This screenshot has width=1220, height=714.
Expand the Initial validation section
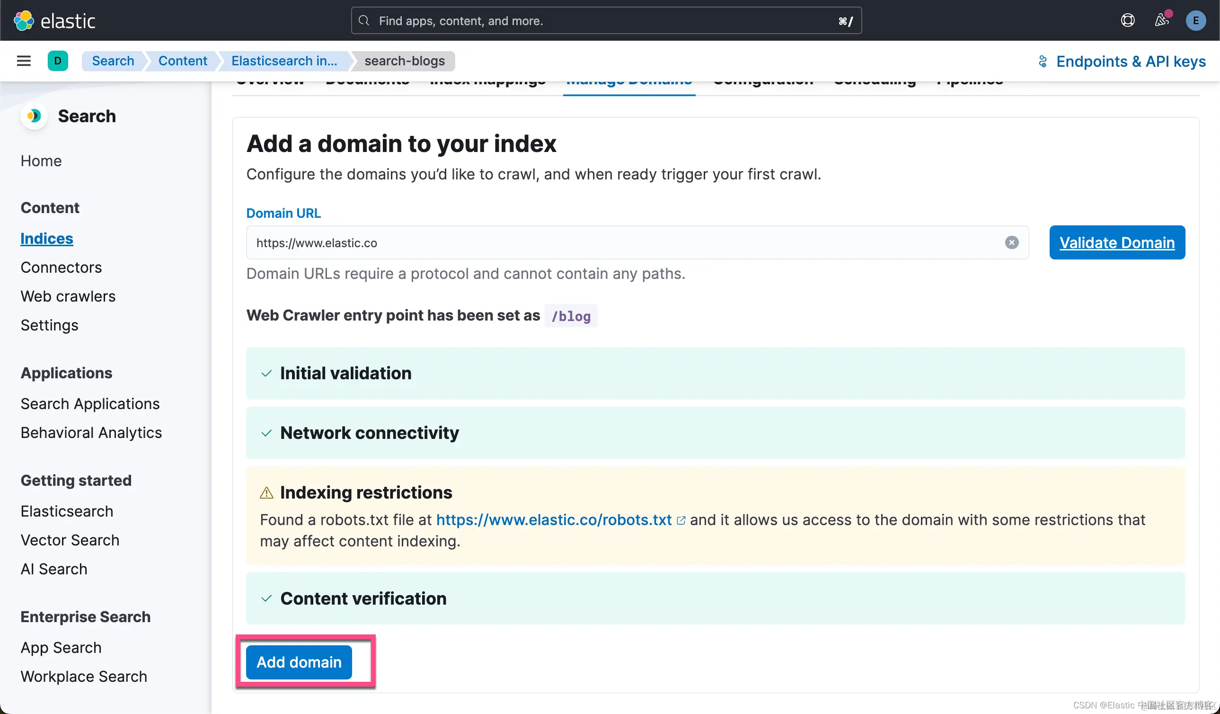tap(345, 374)
